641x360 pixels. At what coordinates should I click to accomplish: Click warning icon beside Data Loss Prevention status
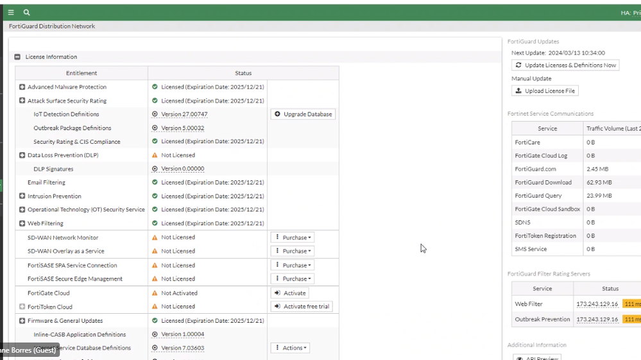(x=155, y=155)
